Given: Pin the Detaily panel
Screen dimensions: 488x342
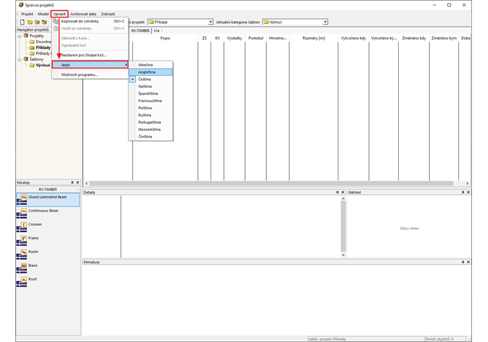Looking at the screenshot, I should (337, 192).
